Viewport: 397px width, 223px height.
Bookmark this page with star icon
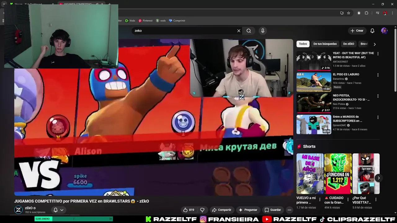(x=349, y=13)
